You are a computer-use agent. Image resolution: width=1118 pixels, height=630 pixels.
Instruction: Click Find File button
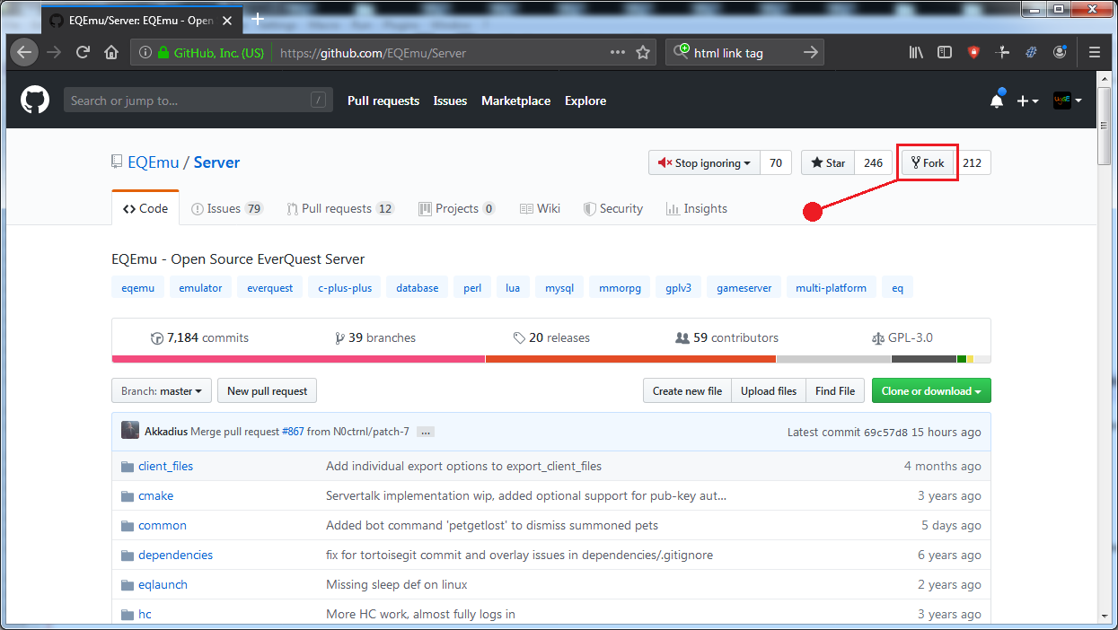click(x=835, y=391)
